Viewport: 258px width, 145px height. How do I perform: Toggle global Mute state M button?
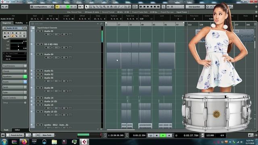click(57, 7)
